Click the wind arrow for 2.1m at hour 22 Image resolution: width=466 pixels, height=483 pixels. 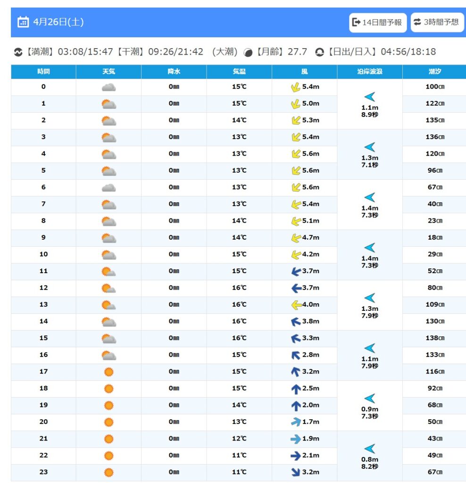296,456
